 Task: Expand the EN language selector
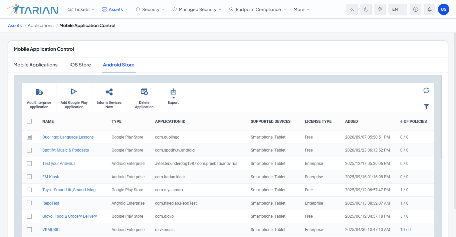click(398, 9)
